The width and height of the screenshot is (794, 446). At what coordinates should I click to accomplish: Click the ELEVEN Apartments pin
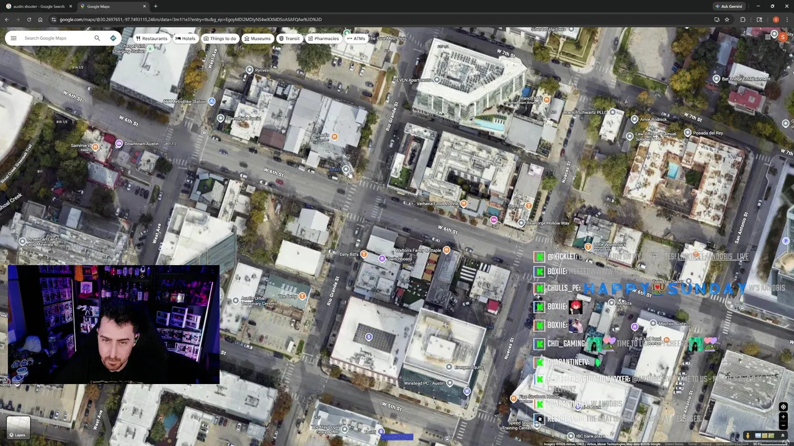[437, 79]
